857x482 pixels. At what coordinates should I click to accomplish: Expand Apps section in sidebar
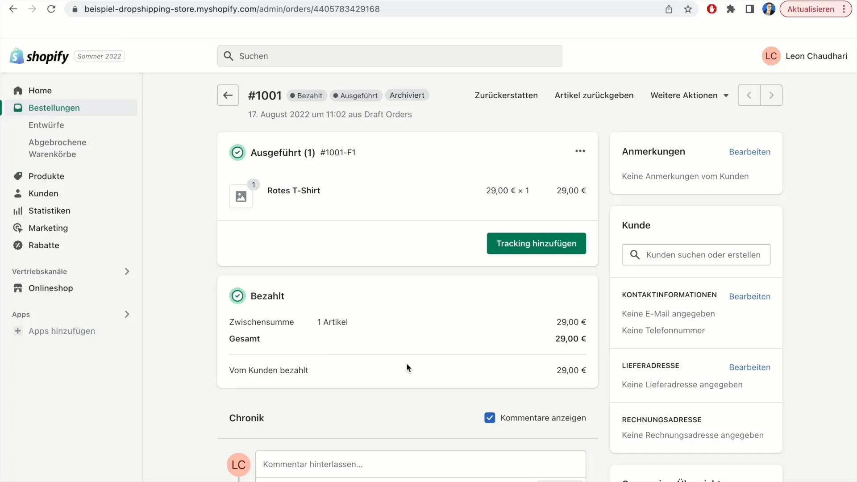[x=127, y=314]
